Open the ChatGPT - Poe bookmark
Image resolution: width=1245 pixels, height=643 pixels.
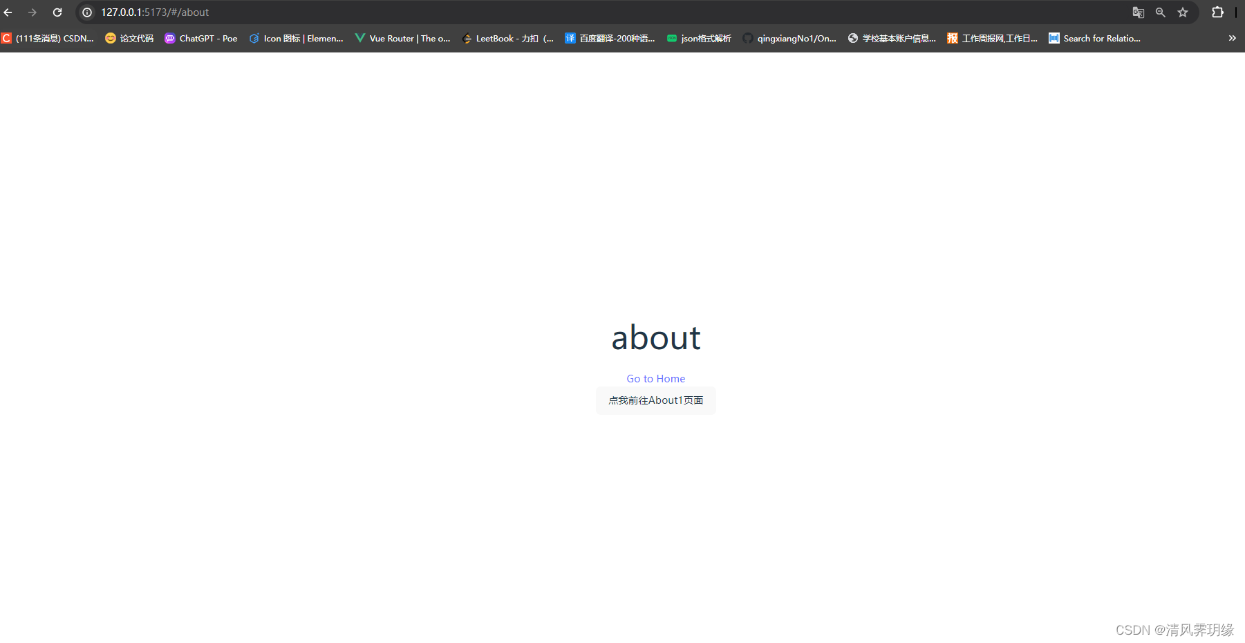(x=201, y=39)
